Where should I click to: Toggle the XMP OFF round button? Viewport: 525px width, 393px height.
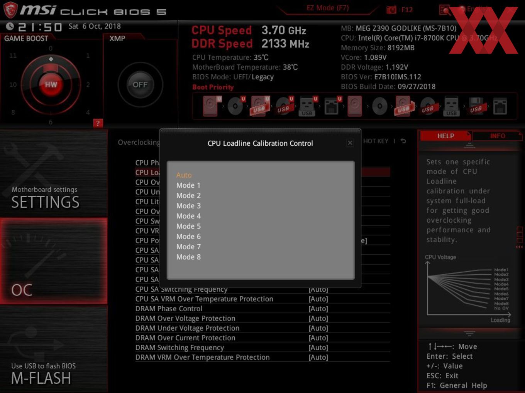tap(140, 85)
